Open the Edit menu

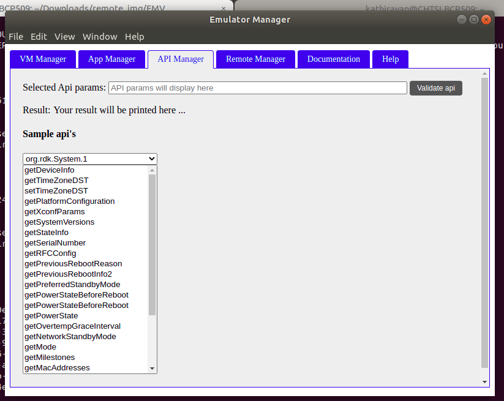39,37
